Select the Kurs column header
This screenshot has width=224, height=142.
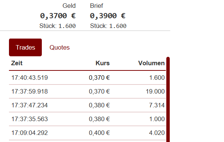(103, 63)
